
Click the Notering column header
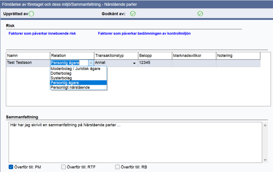point(238,56)
